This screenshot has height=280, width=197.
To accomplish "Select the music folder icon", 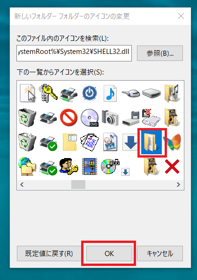I will (x=172, y=93).
